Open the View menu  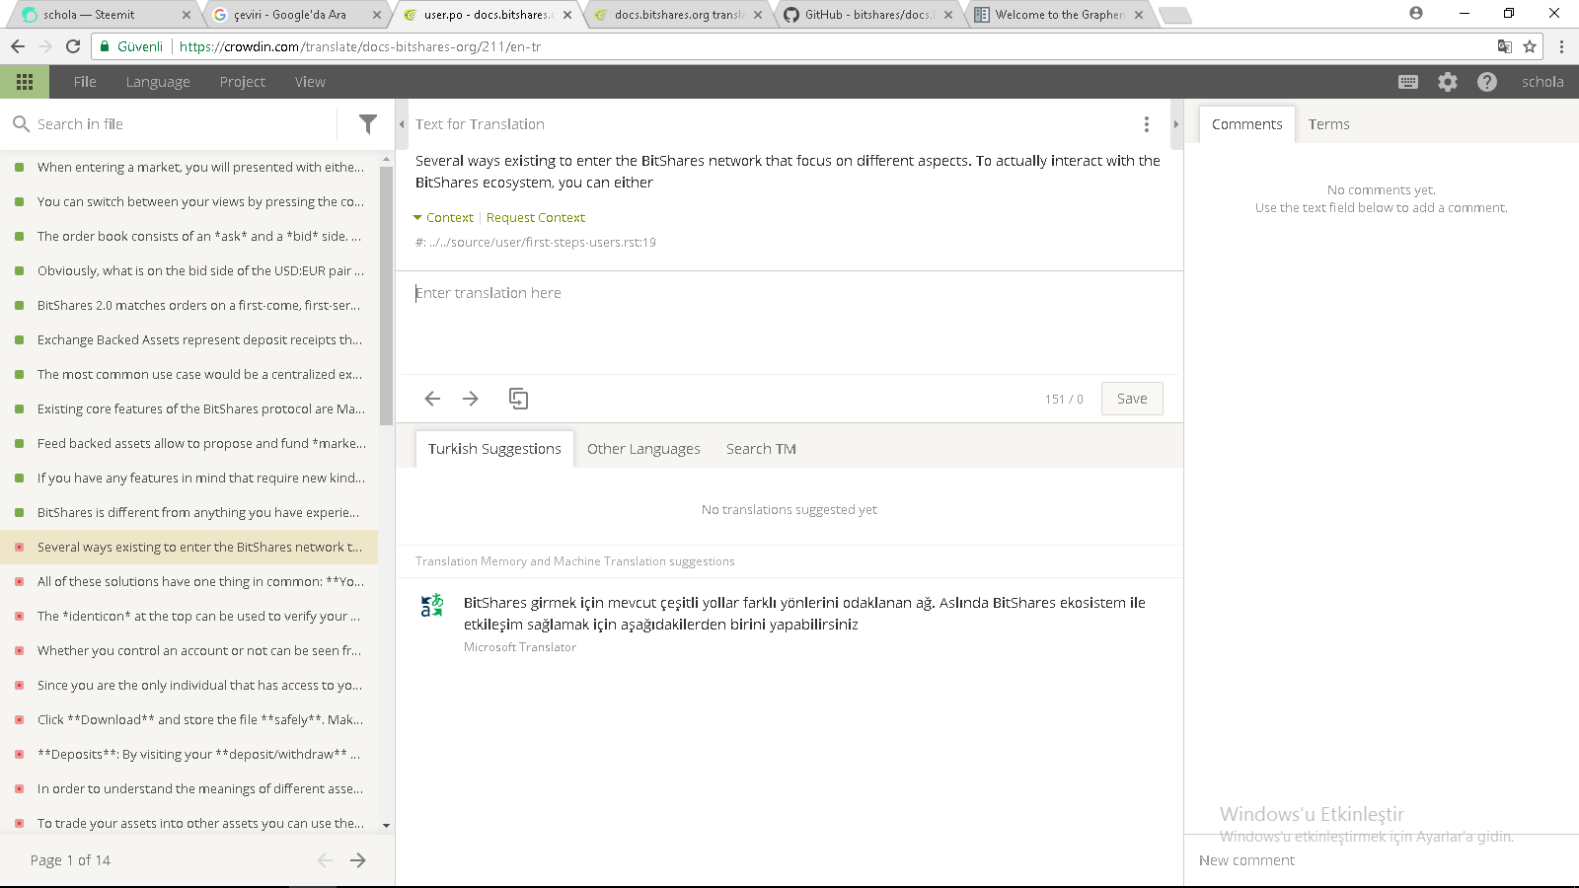click(310, 82)
